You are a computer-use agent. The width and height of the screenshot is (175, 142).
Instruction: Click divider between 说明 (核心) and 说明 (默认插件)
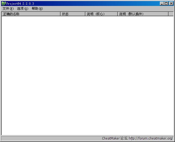click(117, 14)
